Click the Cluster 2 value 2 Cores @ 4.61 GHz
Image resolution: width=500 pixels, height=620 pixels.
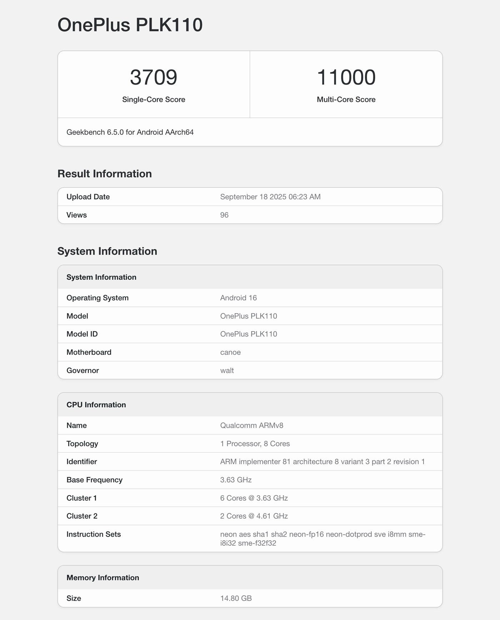point(254,516)
